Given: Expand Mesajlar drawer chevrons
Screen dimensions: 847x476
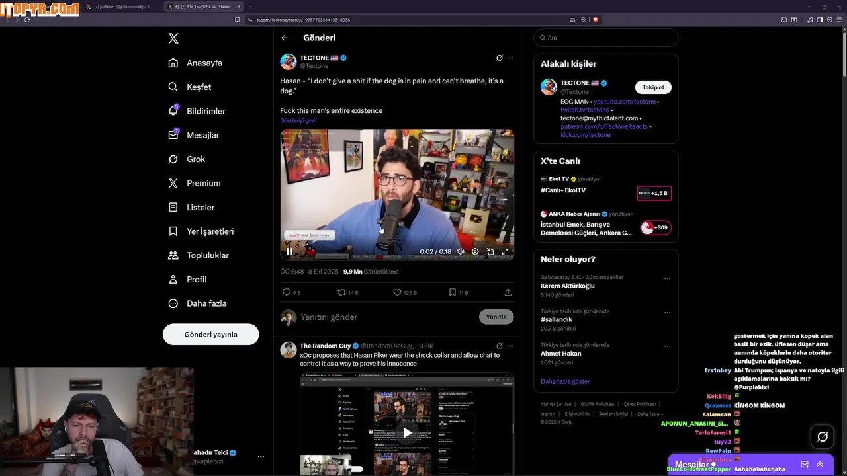Looking at the screenshot, I should [820, 465].
